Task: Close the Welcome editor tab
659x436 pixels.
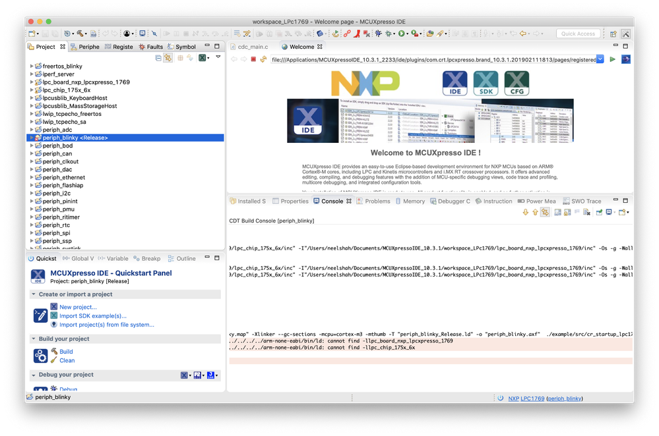Action: click(320, 47)
